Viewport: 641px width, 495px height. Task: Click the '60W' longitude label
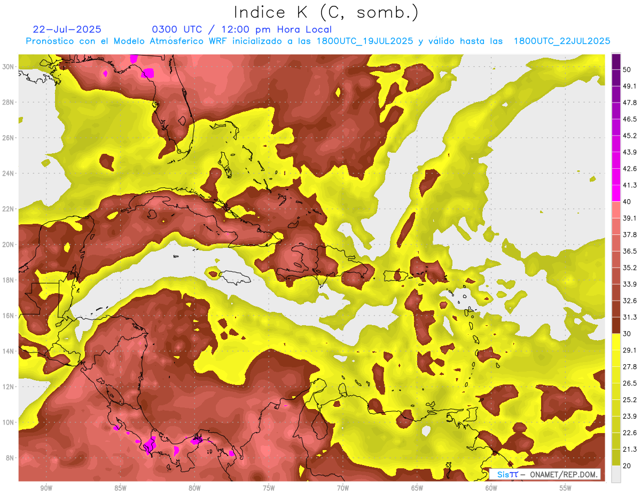click(x=491, y=488)
